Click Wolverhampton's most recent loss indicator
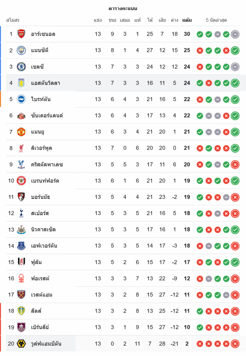 pyautogui.click(x=235, y=344)
